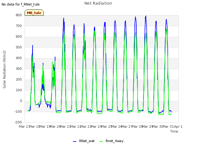Click the Net Radiation chart title
Viewport: 197px width, 147px height.
point(98,3)
